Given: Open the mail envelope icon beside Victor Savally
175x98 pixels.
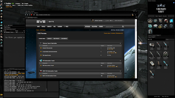Looking at the screenshot, I should 106,21.
